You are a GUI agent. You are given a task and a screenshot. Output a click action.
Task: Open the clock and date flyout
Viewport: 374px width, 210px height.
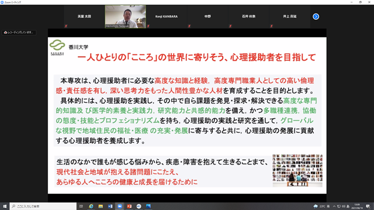coord(357,206)
